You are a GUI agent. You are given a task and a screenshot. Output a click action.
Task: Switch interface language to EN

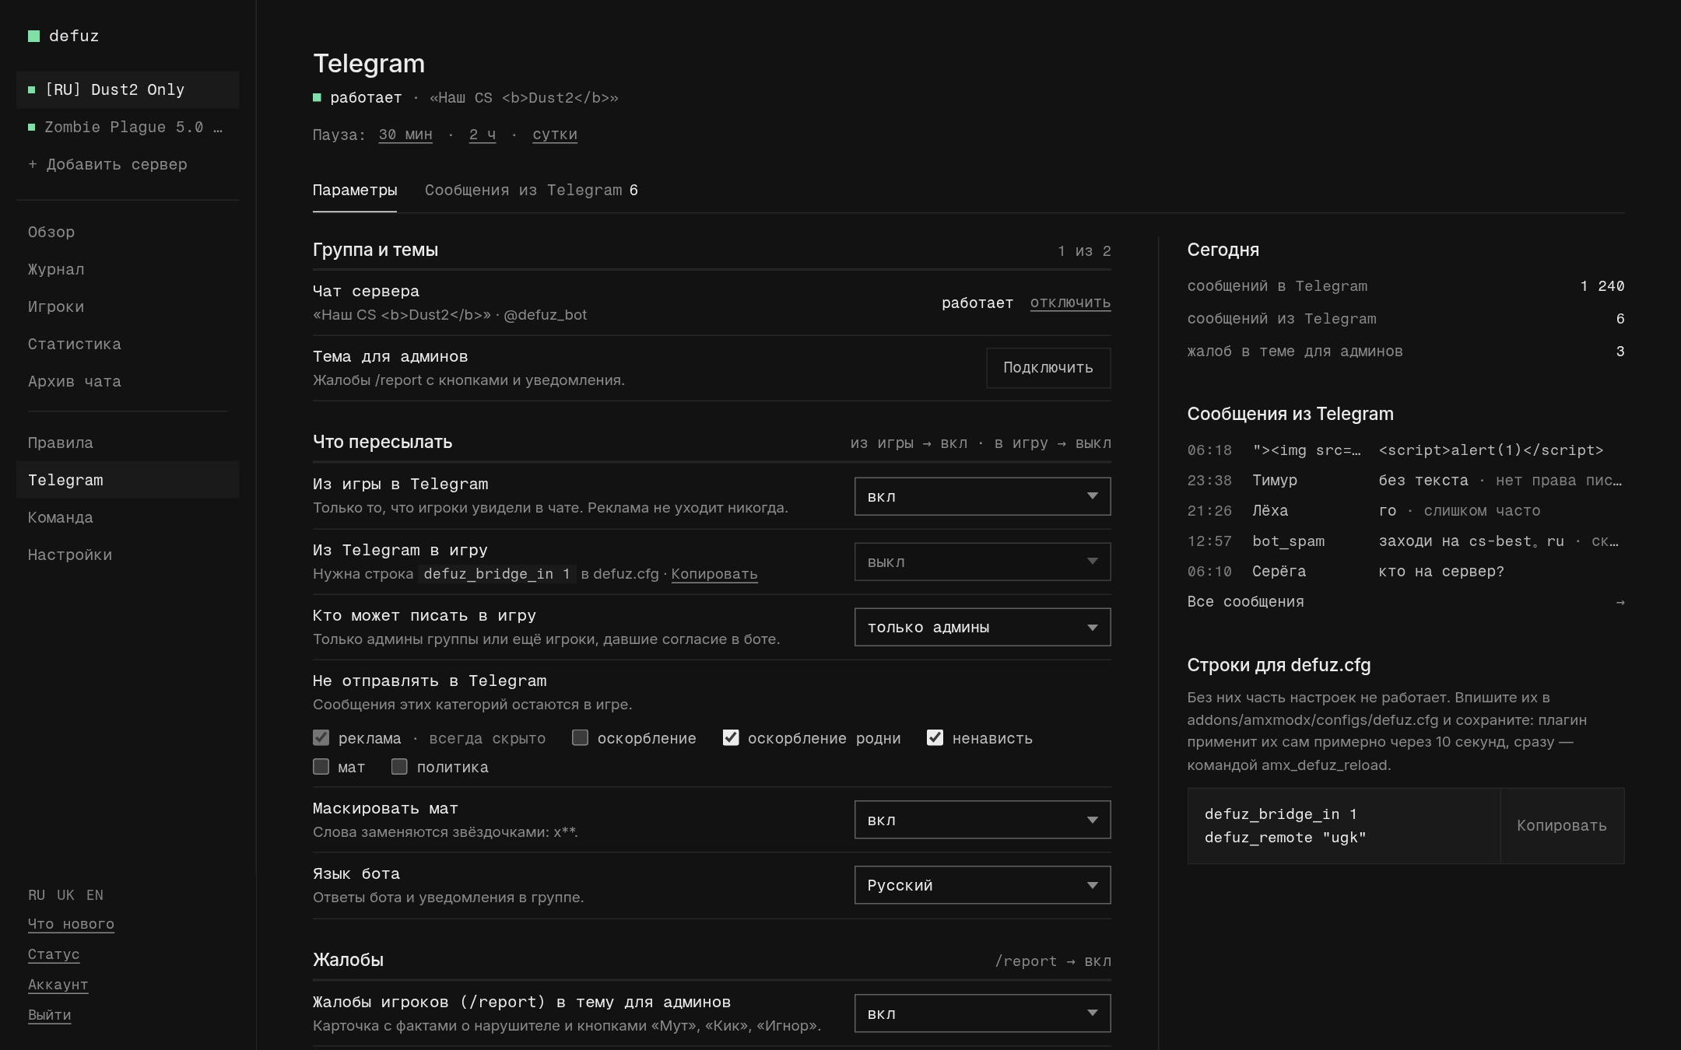[x=95, y=895]
